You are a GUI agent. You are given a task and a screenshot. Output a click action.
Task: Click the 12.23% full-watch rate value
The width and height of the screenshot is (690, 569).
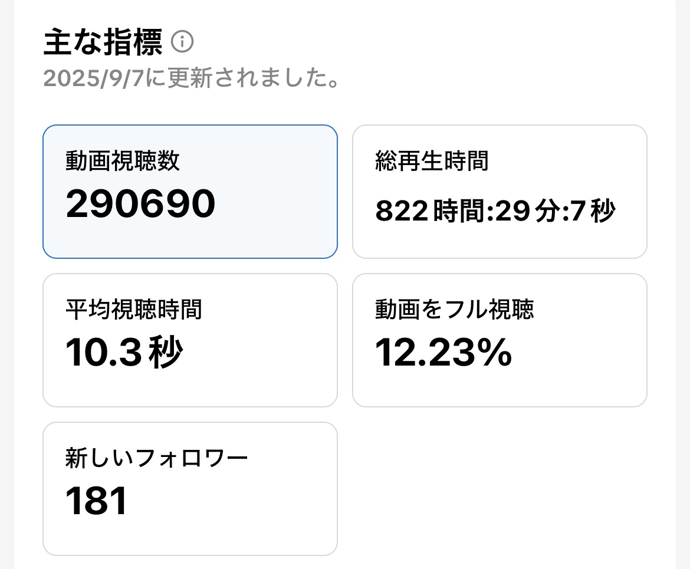click(443, 352)
